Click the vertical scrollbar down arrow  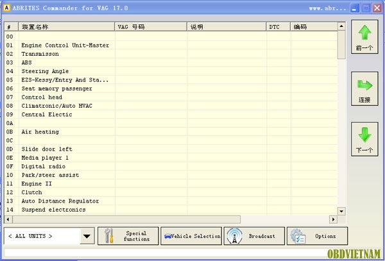(341, 211)
